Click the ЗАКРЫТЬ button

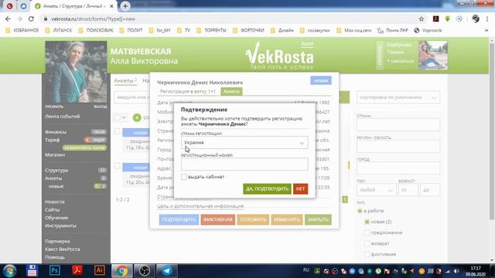(318, 219)
